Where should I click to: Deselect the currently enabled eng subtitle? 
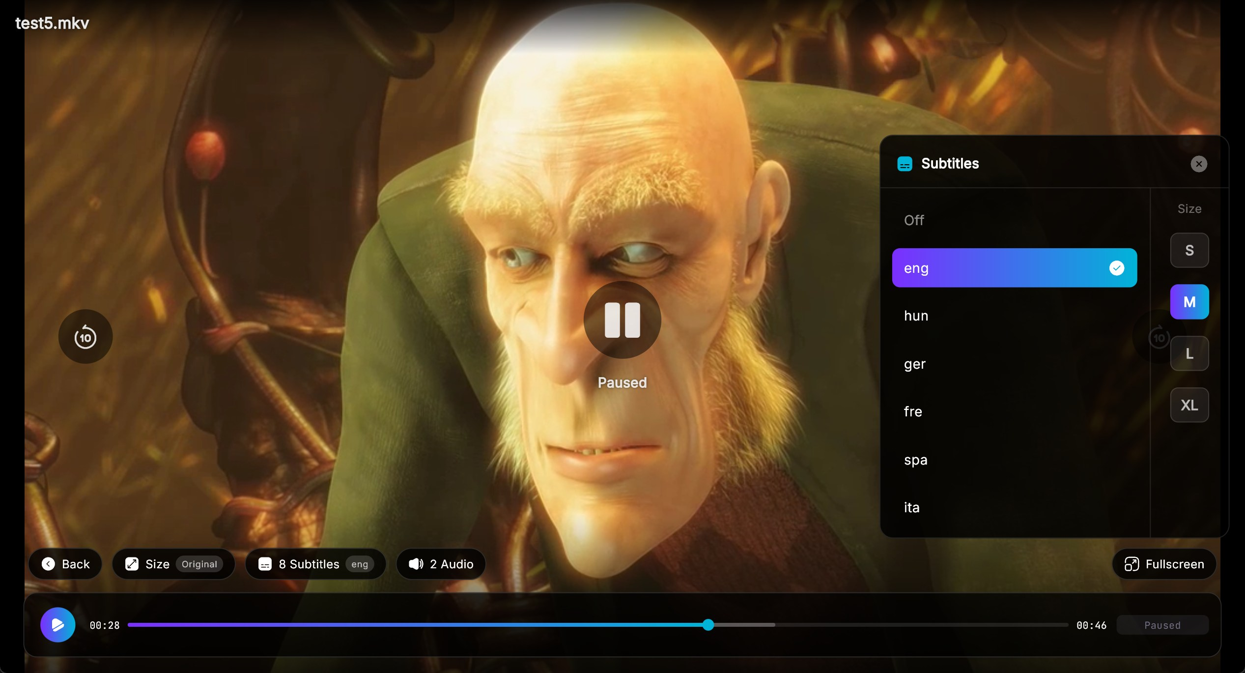1014,268
